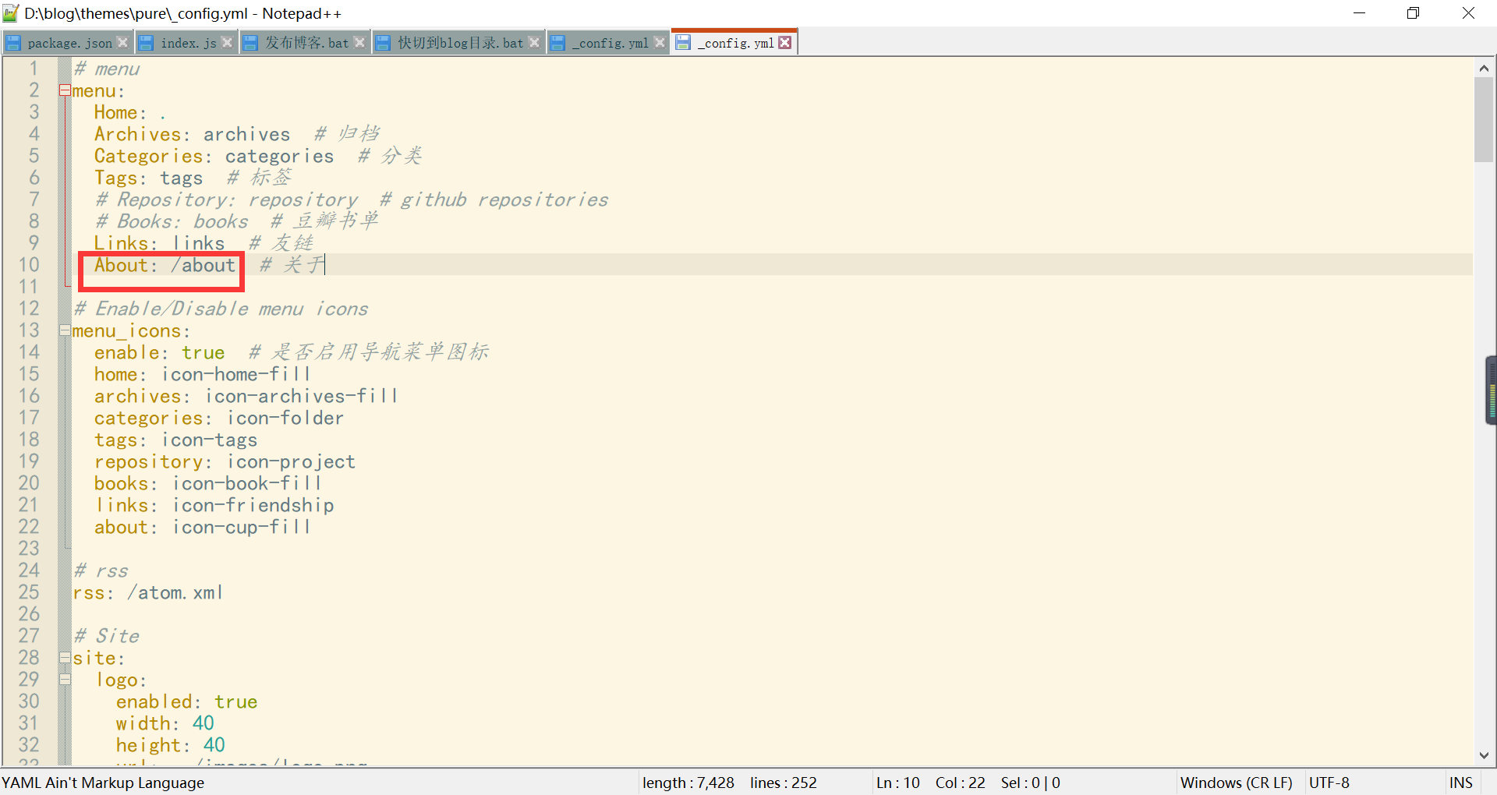Collapse the site: block fold marker
This screenshot has height=795, width=1497.
click(65, 658)
